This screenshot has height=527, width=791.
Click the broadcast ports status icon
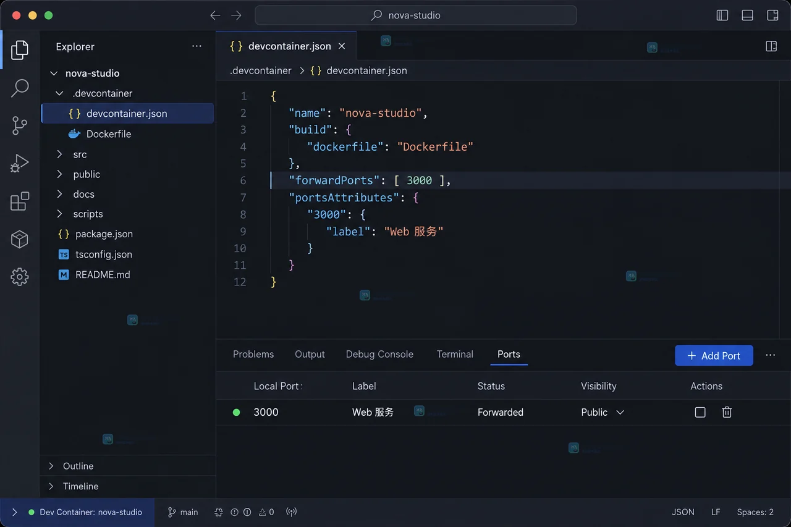point(292,512)
